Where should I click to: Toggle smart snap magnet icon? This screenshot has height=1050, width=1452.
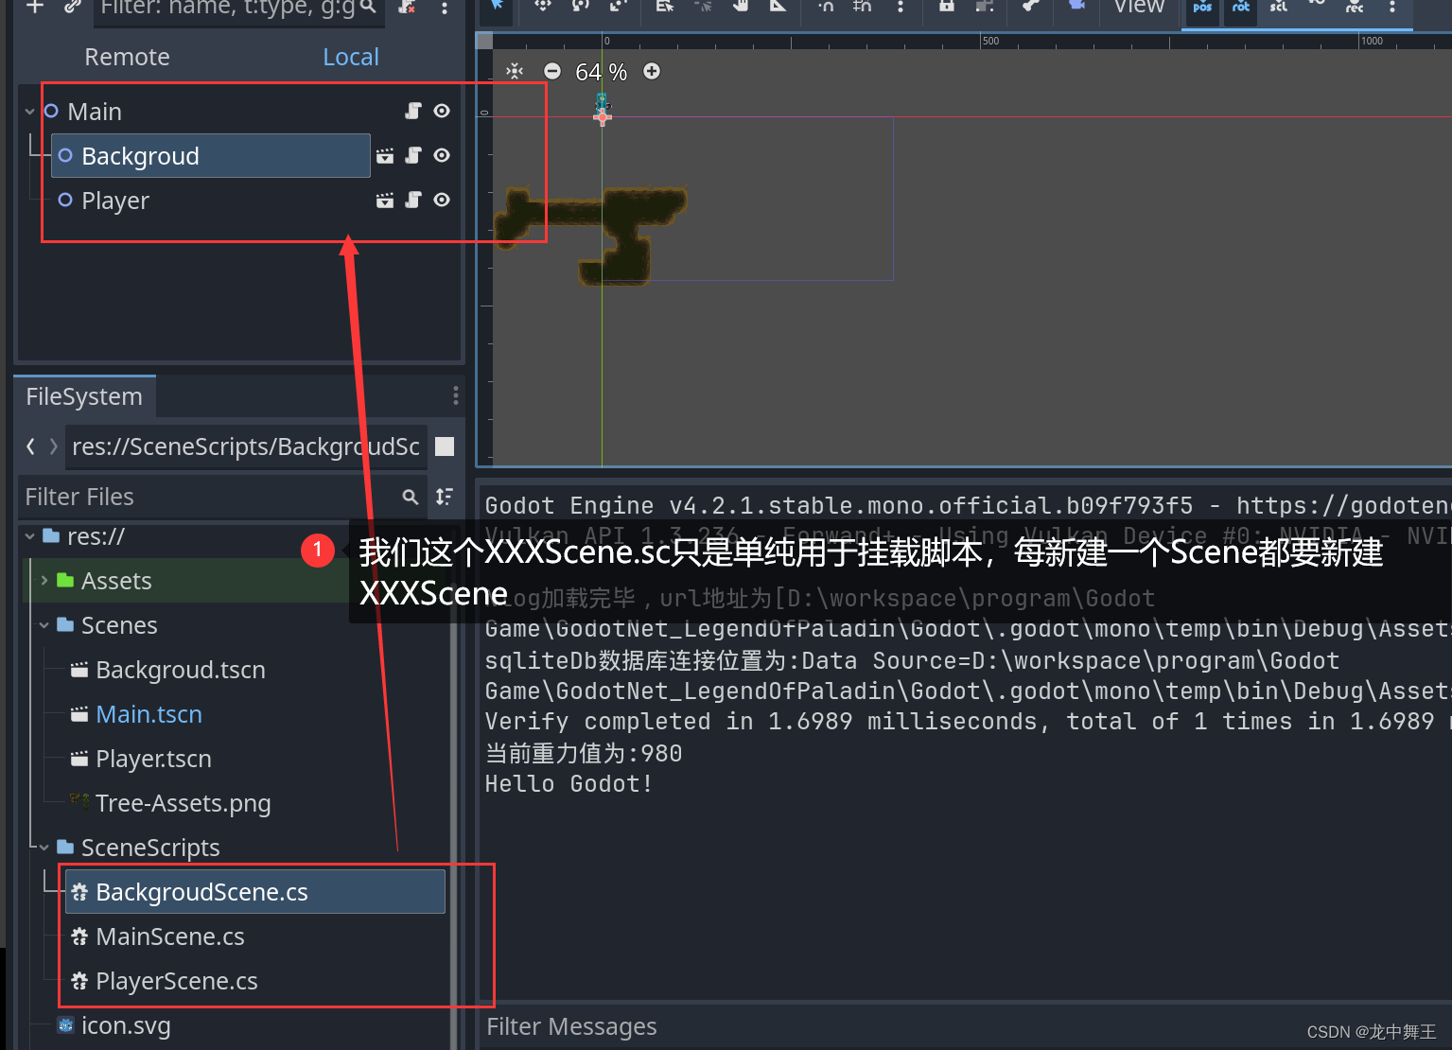point(825,6)
